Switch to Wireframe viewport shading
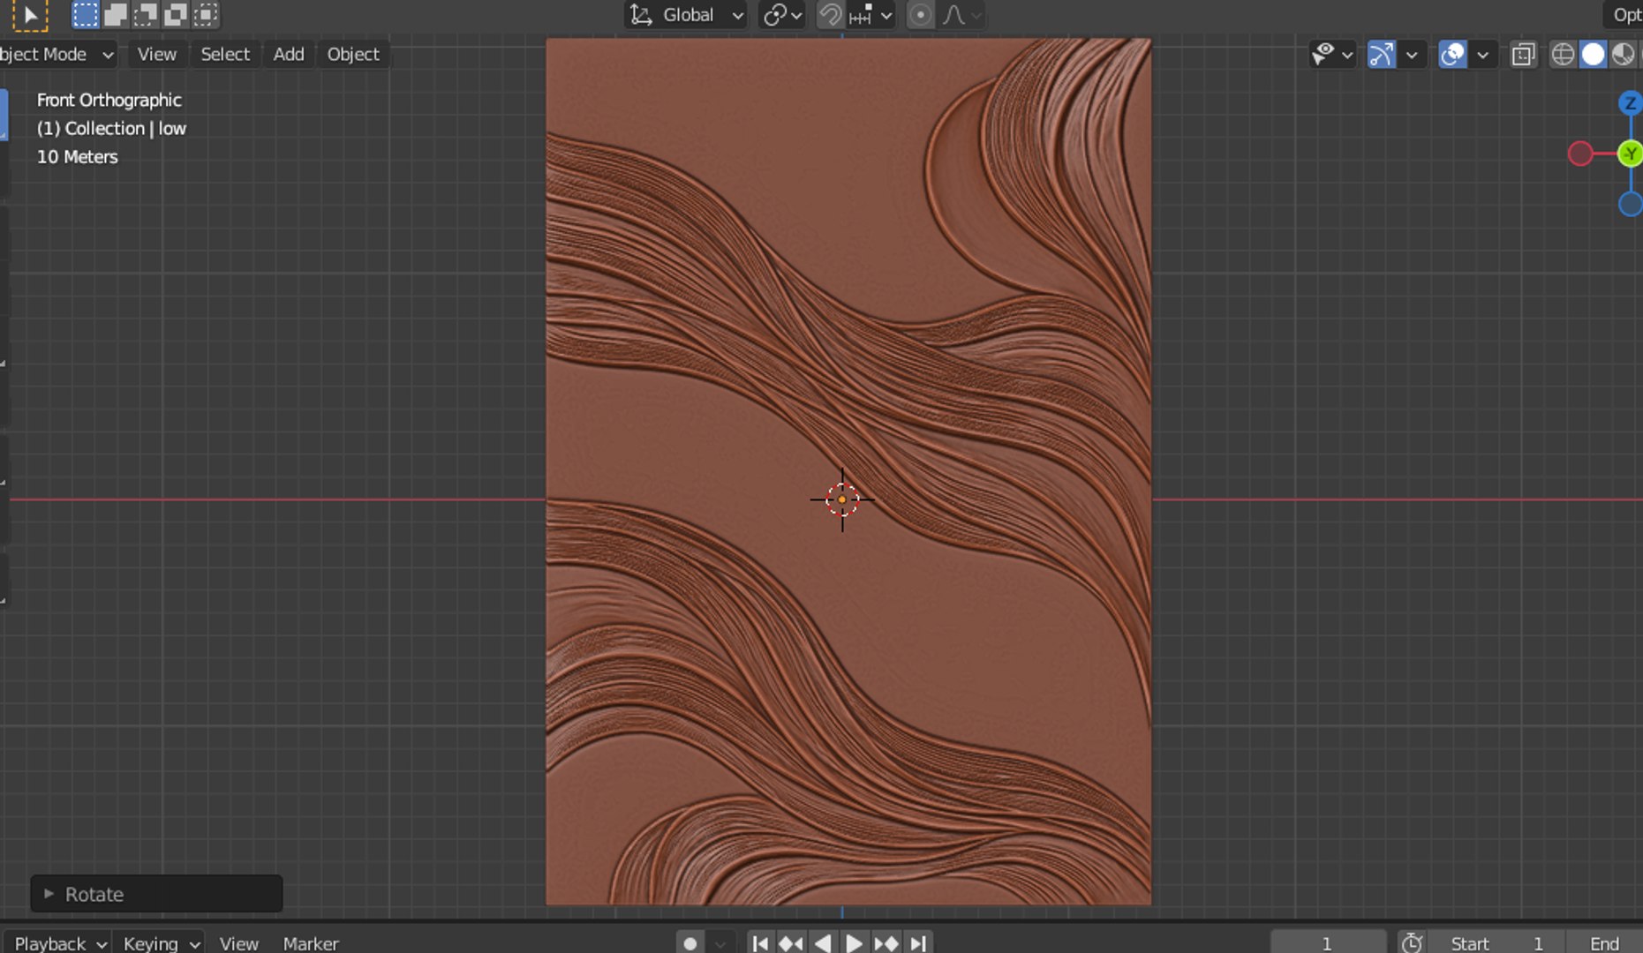1643x953 pixels. coord(1563,55)
